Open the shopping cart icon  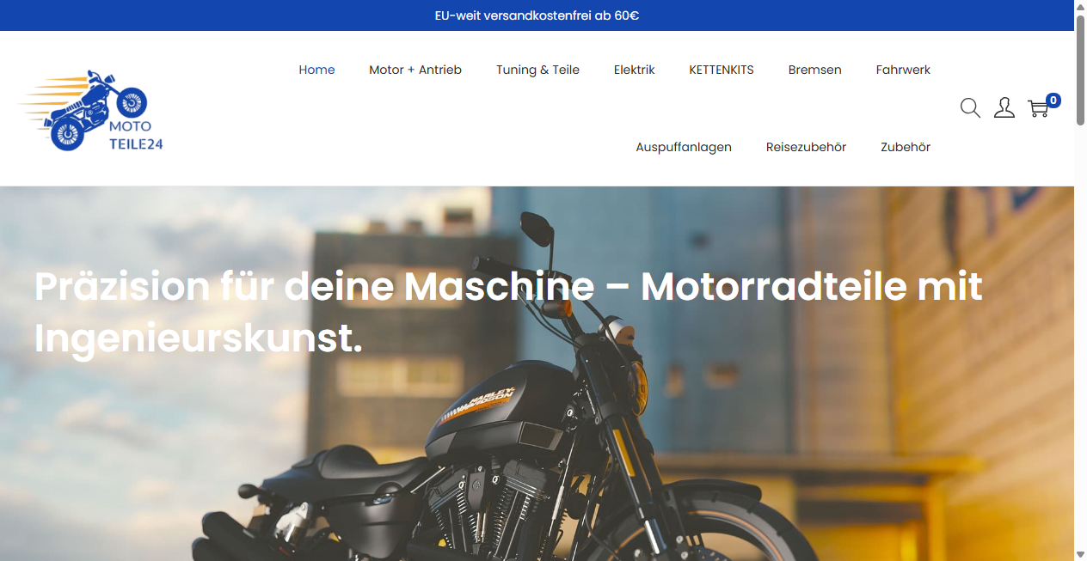(1038, 109)
